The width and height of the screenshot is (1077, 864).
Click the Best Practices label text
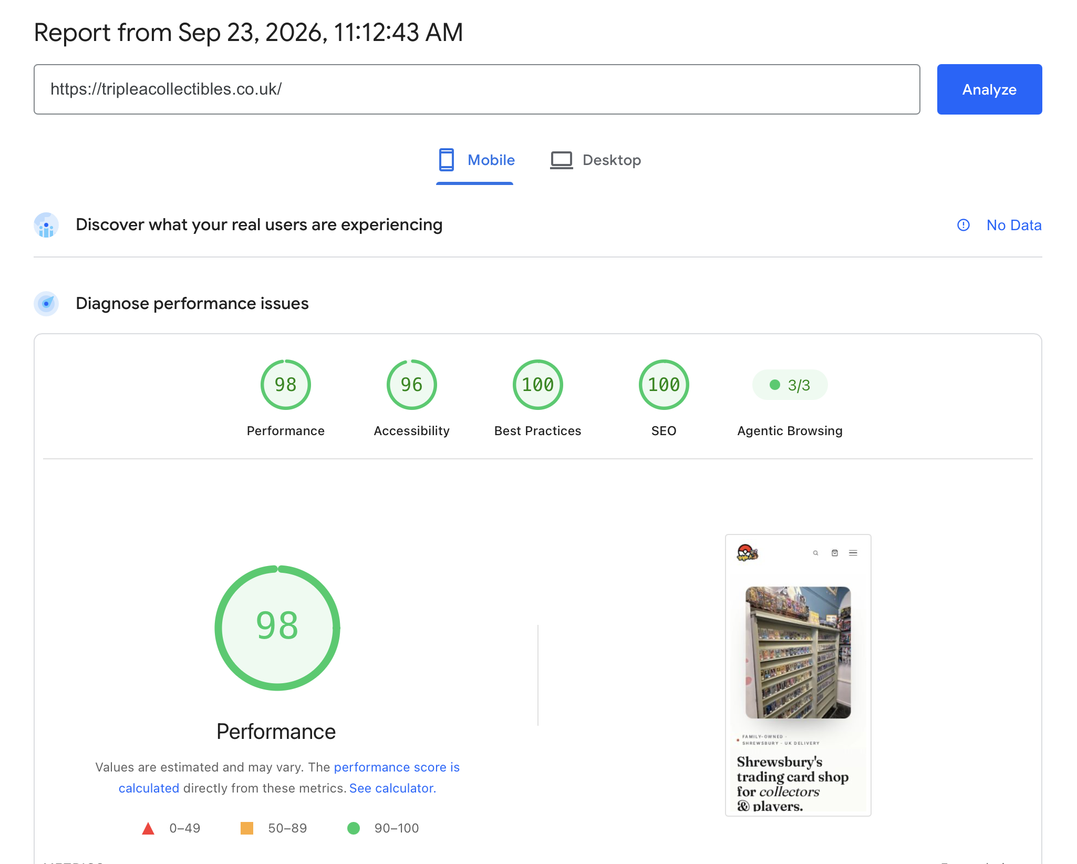tap(538, 431)
